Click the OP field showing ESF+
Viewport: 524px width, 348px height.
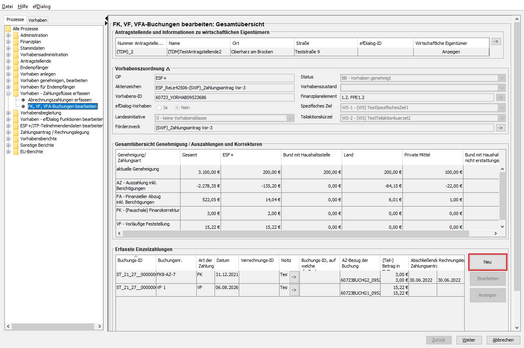[225, 78]
